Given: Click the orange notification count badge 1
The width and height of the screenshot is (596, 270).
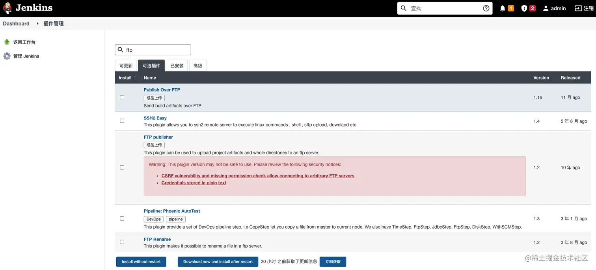Looking at the screenshot, I should tap(511, 8).
